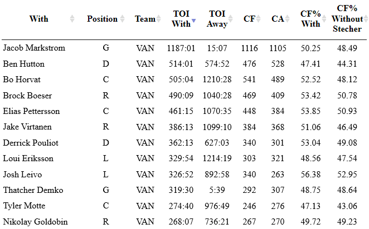
Task: Click Josh Leivo's 56.38 CF% With value
Action: pos(310,175)
